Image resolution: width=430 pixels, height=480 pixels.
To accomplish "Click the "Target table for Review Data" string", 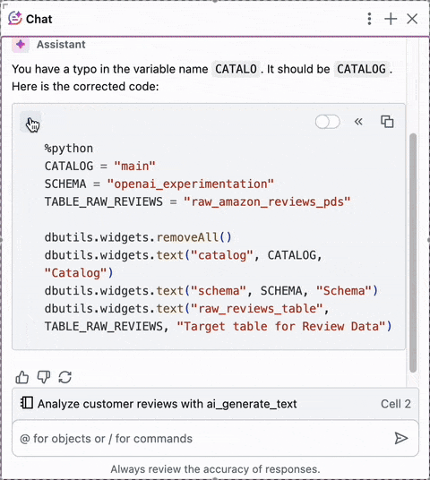I will click(x=281, y=326).
